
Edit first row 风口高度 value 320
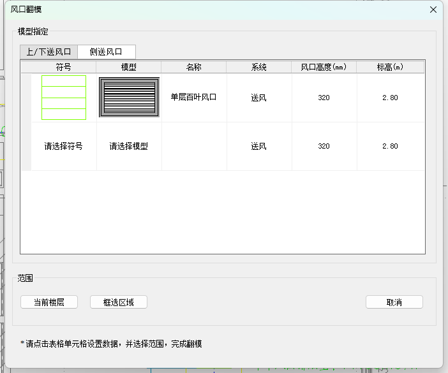324,98
